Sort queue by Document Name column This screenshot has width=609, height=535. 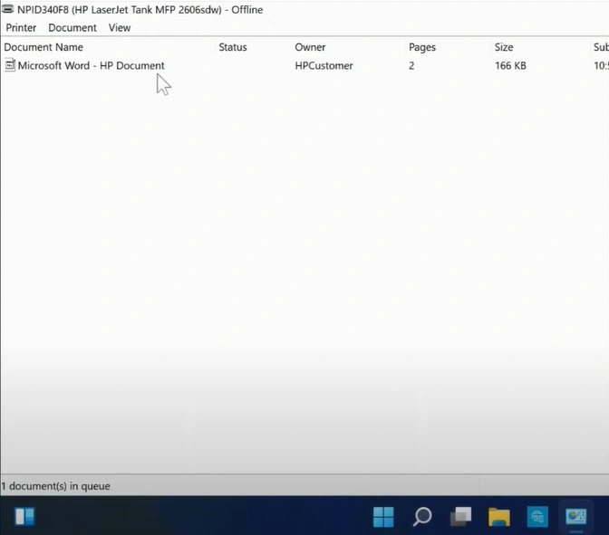43,47
